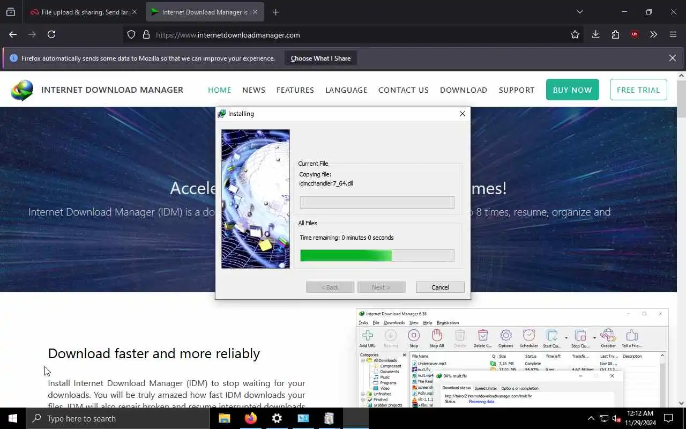686x429 pixels.
Task: Click the Stop icon in IDM screenshot
Action: tap(414, 339)
